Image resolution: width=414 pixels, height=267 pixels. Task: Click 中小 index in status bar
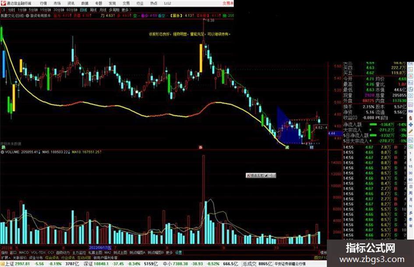[x=175, y=264]
